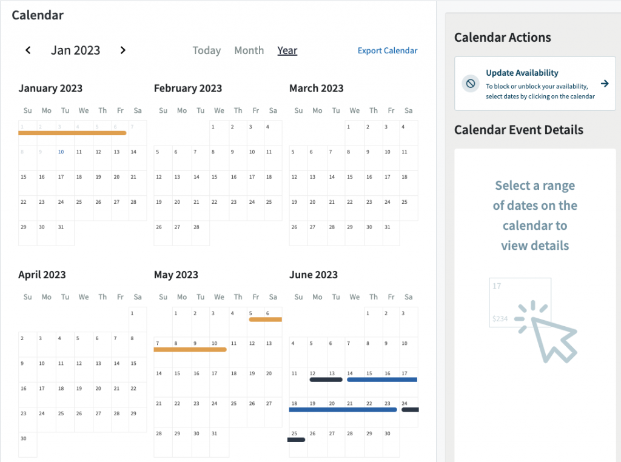Screen dimensions: 621x462
Task: Select June 30, 2023
Action: pos(391,442)
